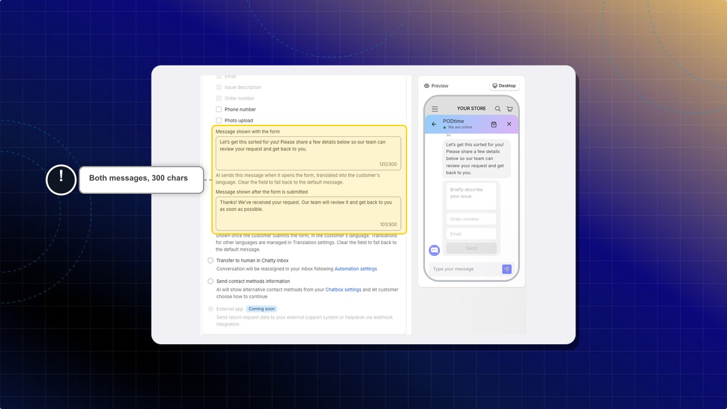Click the Coming soon badge
This screenshot has width=727, height=409.
[262, 309]
